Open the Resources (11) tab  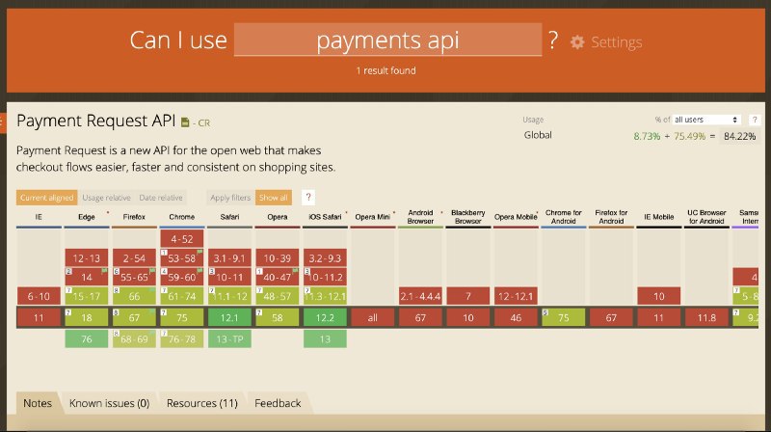click(202, 403)
